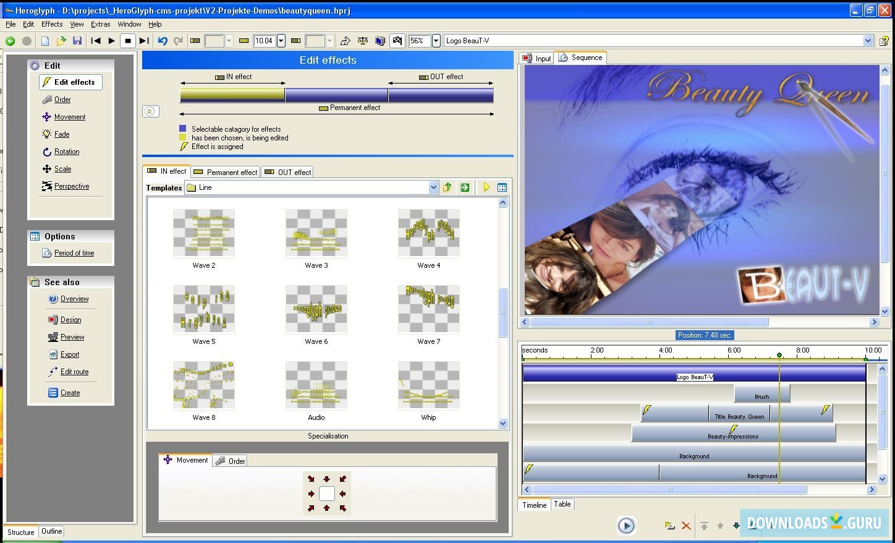The height and width of the screenshot is (543, 895).
Task: Switch the template list view with the grid icon
Action: point(502,187)
